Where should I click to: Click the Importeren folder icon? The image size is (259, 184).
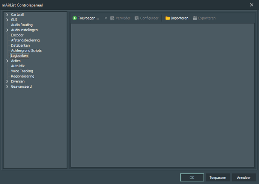pyautogui.click(x=167, y=18)
